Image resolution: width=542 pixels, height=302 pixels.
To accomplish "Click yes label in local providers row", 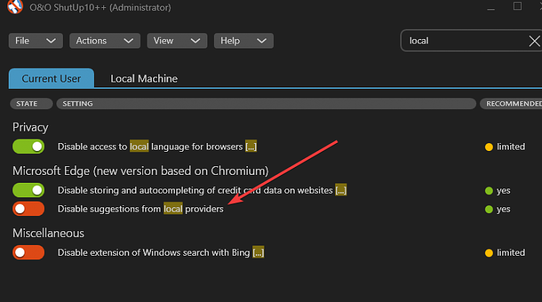I will tap(503, 210).
